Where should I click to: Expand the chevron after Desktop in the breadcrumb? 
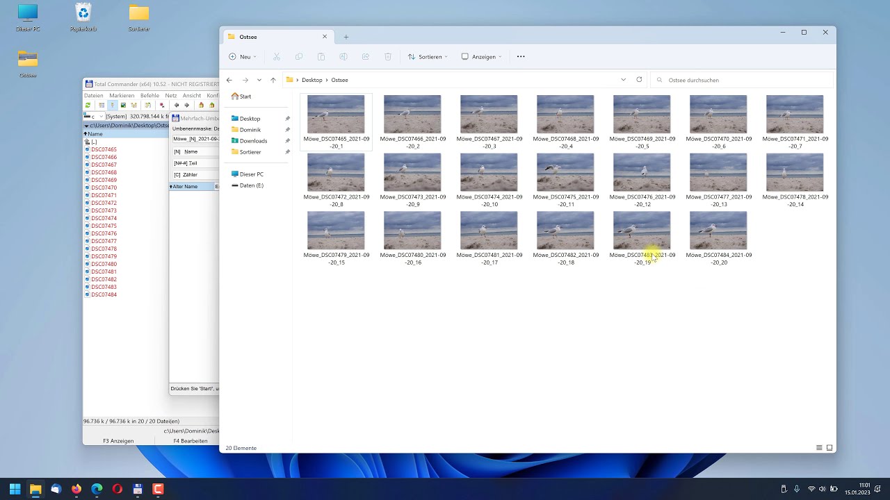(x=327, y=80)
